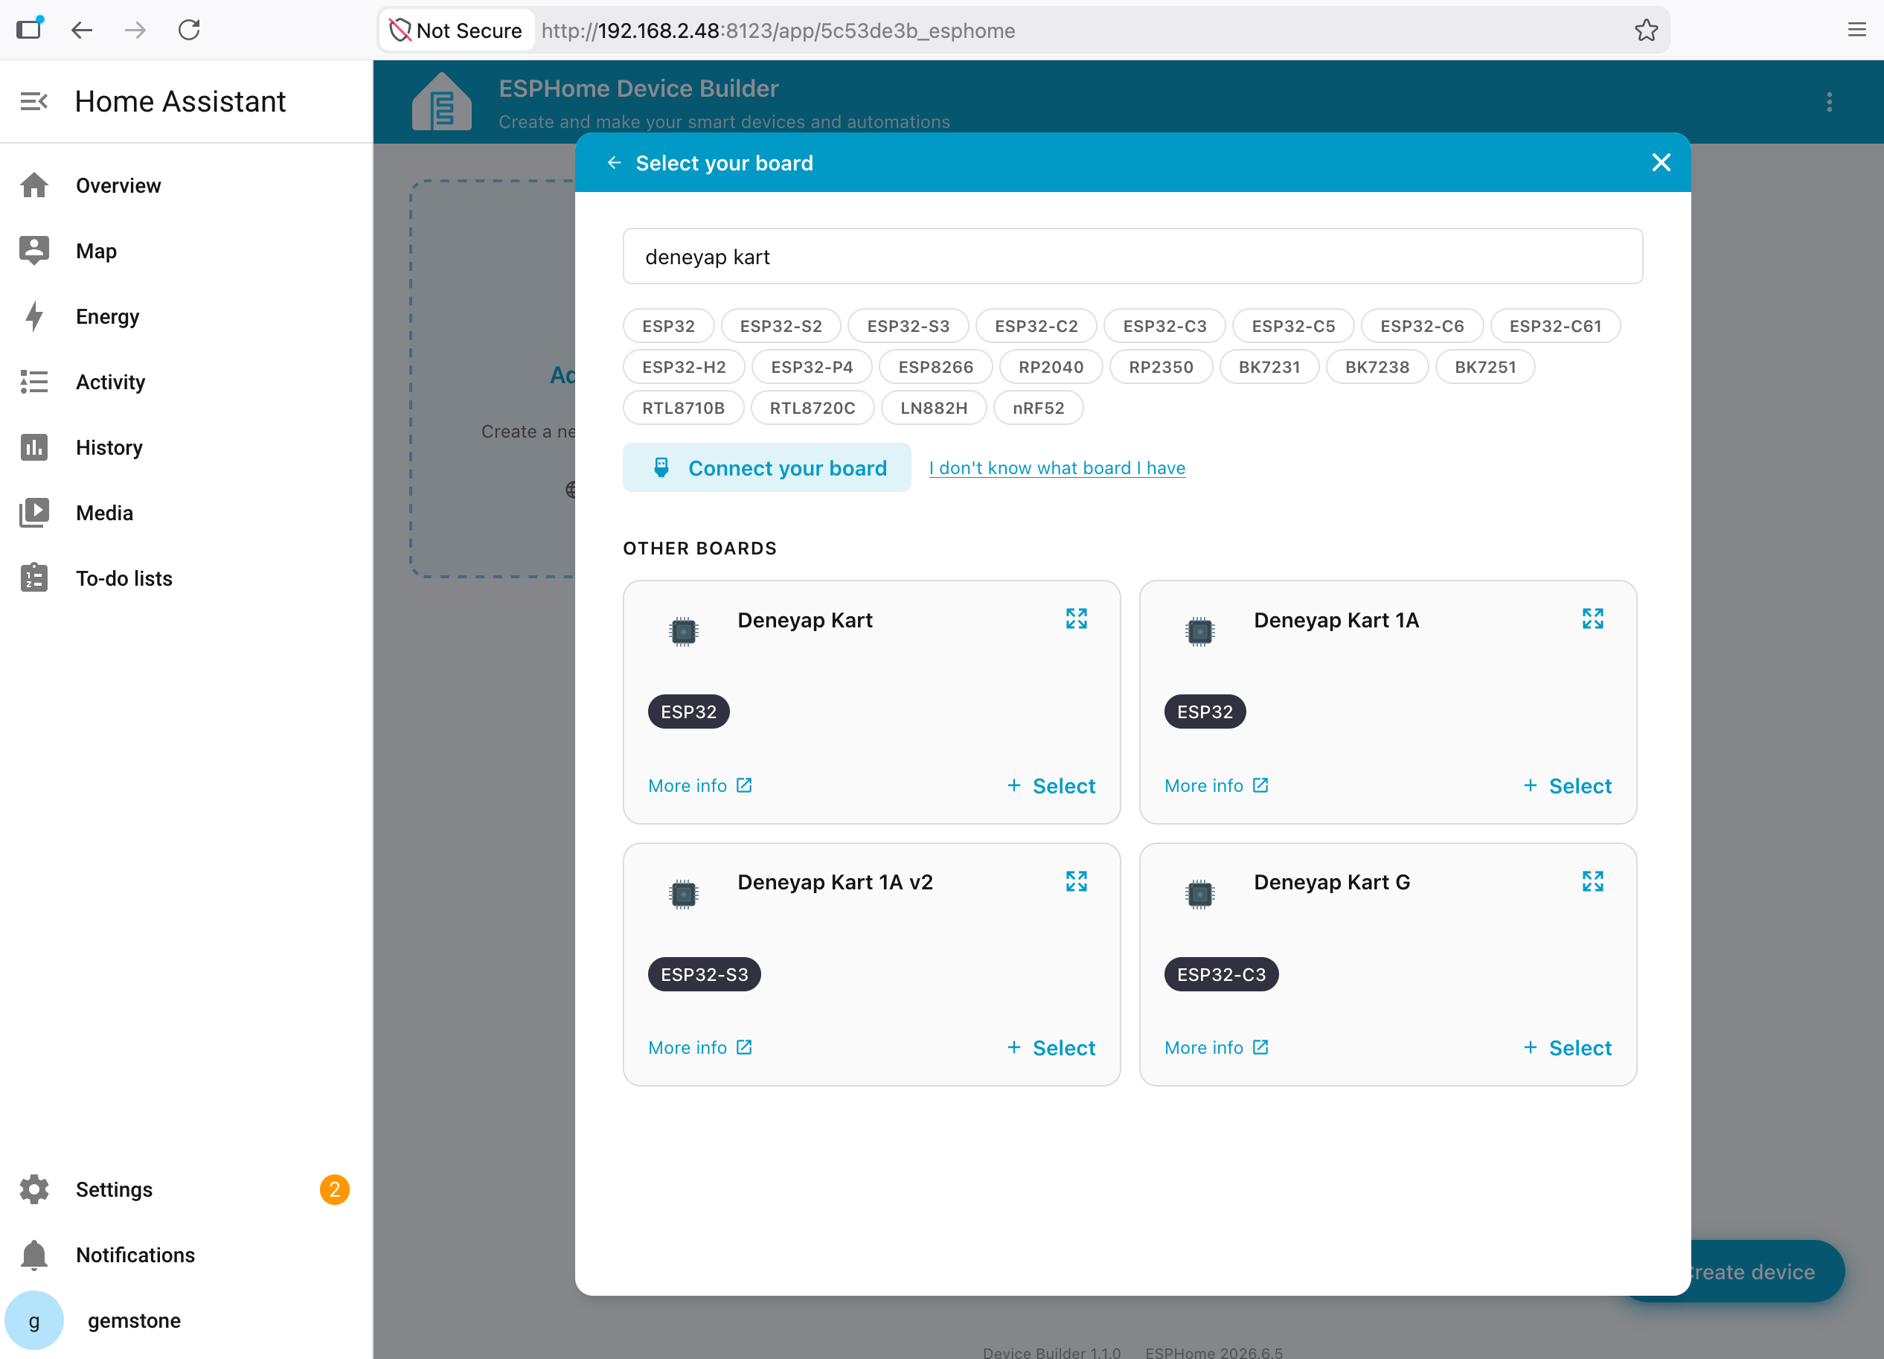This screenshot has height=1359, width=1884.
Task: Expand the Deneyap Kart card details icon
Action: pyautogui.click(x=1077, y=619)
